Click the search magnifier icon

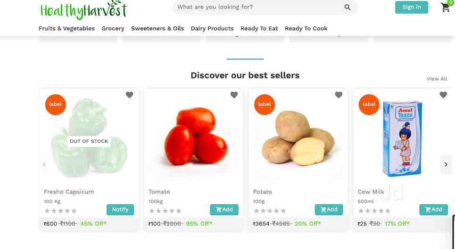[x=347, y=7]
